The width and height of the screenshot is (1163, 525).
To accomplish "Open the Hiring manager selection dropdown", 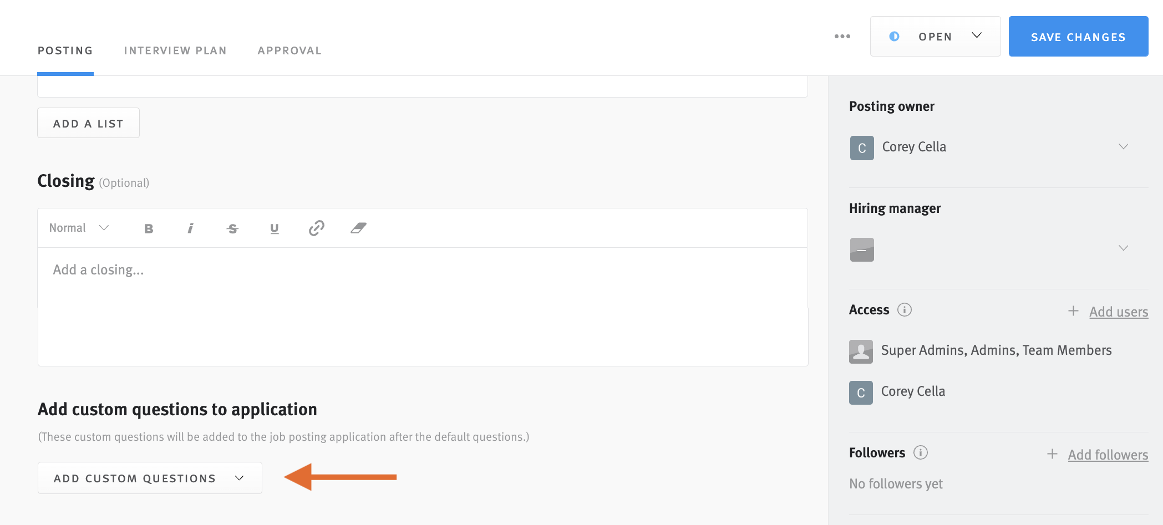I will pos(1124,248).
